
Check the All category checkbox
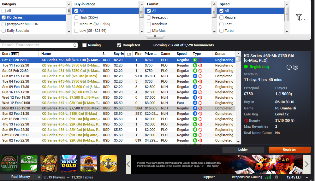coord(3,11)
